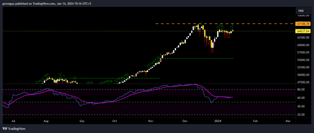Click the Nov label on time axis
The height and width of the screenshot is (133, 314).
click(151, 121)
